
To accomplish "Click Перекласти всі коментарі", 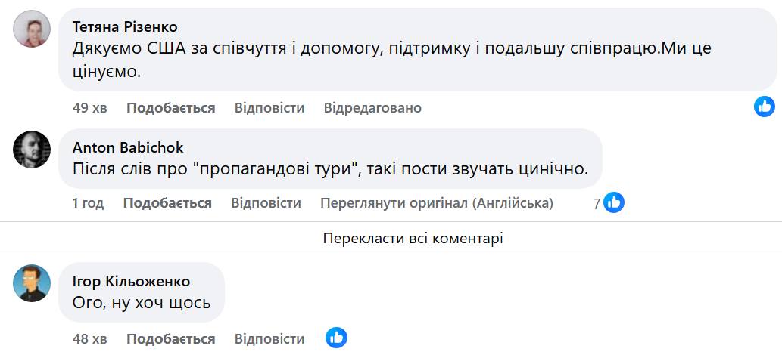I will (413, 239).
